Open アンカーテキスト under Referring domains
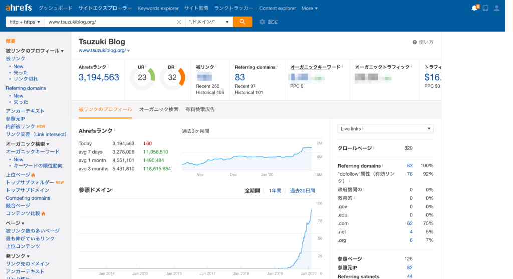 (25, 111)
